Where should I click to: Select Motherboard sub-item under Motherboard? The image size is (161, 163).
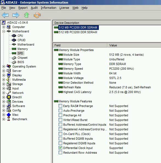click(26, 44)
